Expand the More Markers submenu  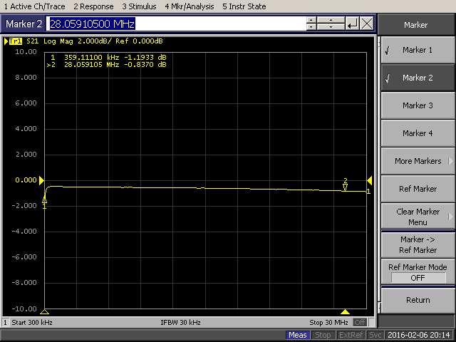click(x=418, y=161)
